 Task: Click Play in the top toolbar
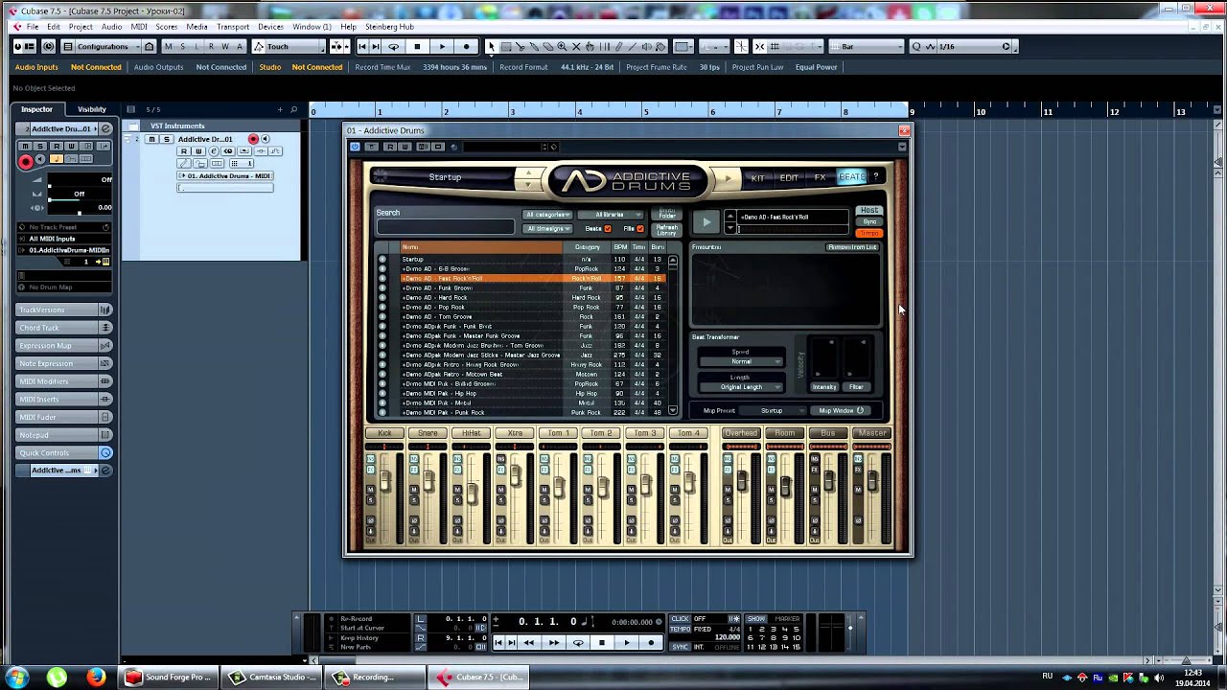coord(442,46)
